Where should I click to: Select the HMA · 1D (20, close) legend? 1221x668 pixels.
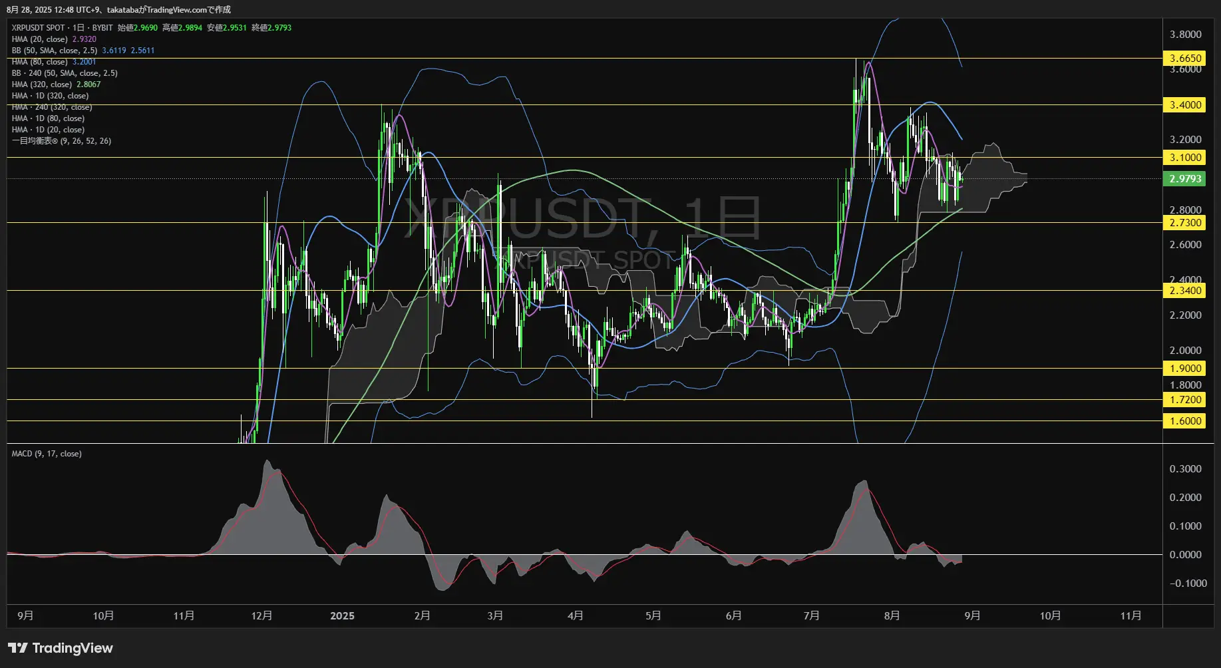pyautogui.click(x=48, y=130)
